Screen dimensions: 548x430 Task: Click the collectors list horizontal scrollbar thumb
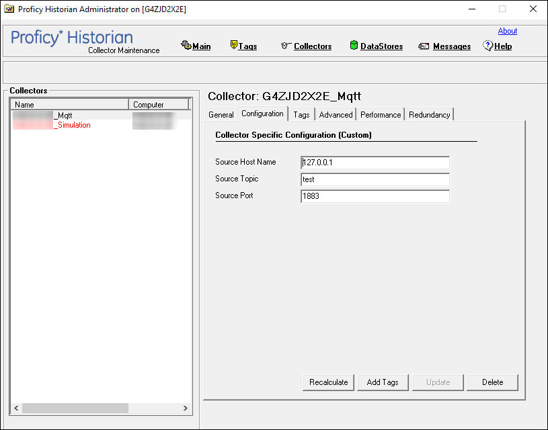click(75, 408)
